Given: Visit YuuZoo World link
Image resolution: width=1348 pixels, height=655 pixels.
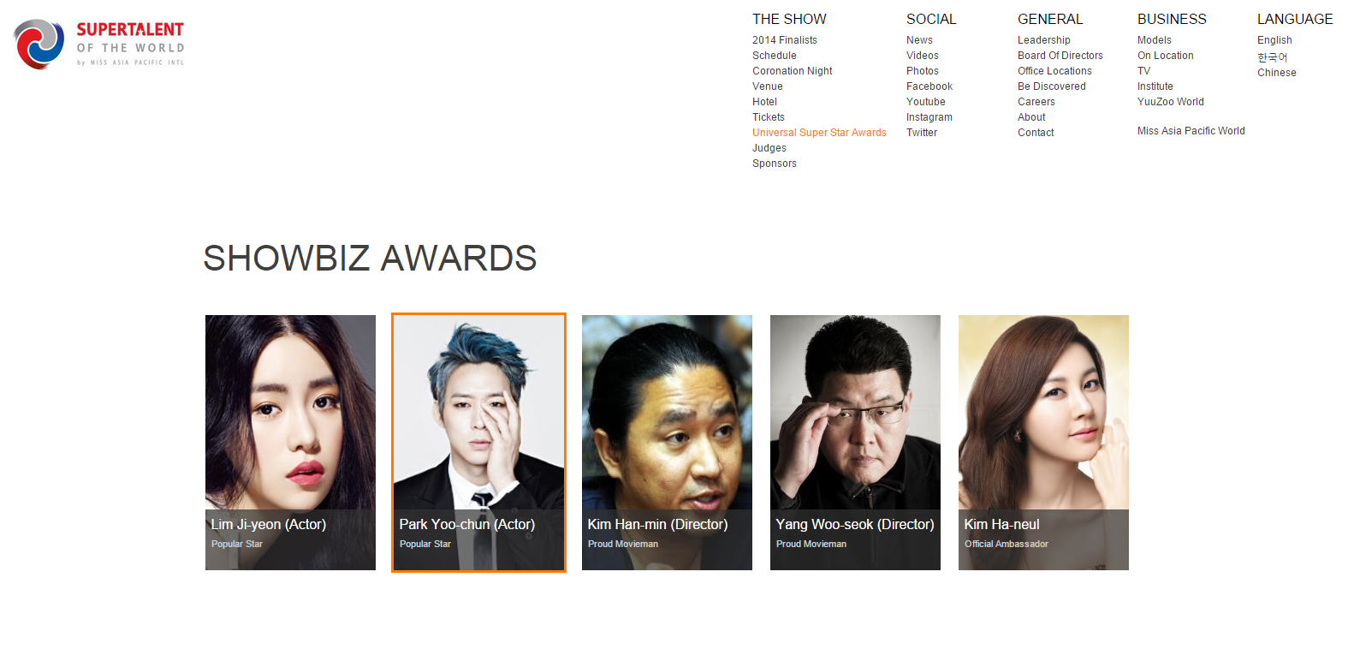Looking at the screenshot, I should [x=1171, y=102].
